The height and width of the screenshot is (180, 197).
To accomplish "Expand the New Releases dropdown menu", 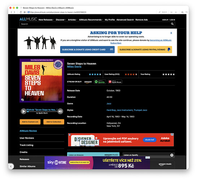I will [46, 20].
